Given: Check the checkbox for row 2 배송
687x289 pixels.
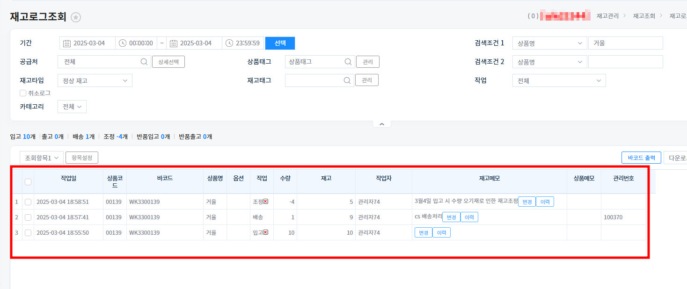Looking at the screenshot, I should click(x=28, y=217).
